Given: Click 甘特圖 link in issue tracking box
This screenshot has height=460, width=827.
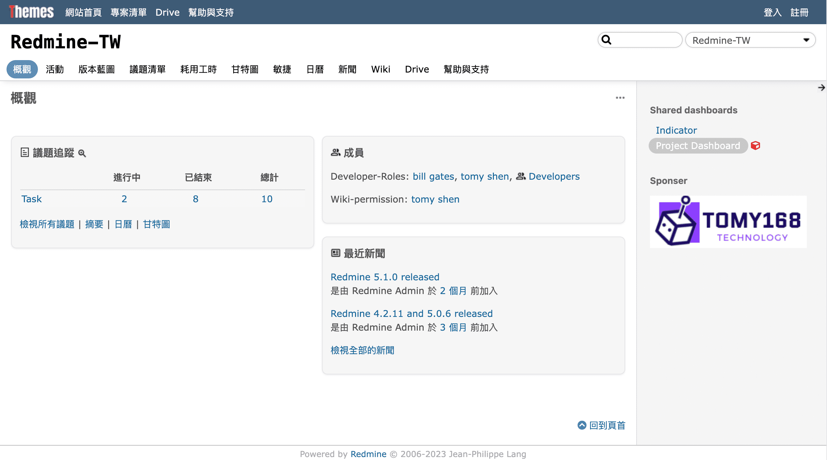Looking at the screenshot, I should (157, 224).
